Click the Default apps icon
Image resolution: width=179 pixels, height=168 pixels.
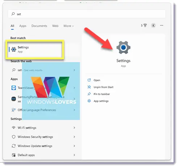tap(14, 155)
